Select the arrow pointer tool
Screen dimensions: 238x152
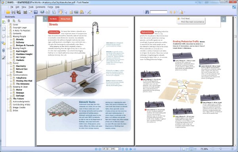66,12
